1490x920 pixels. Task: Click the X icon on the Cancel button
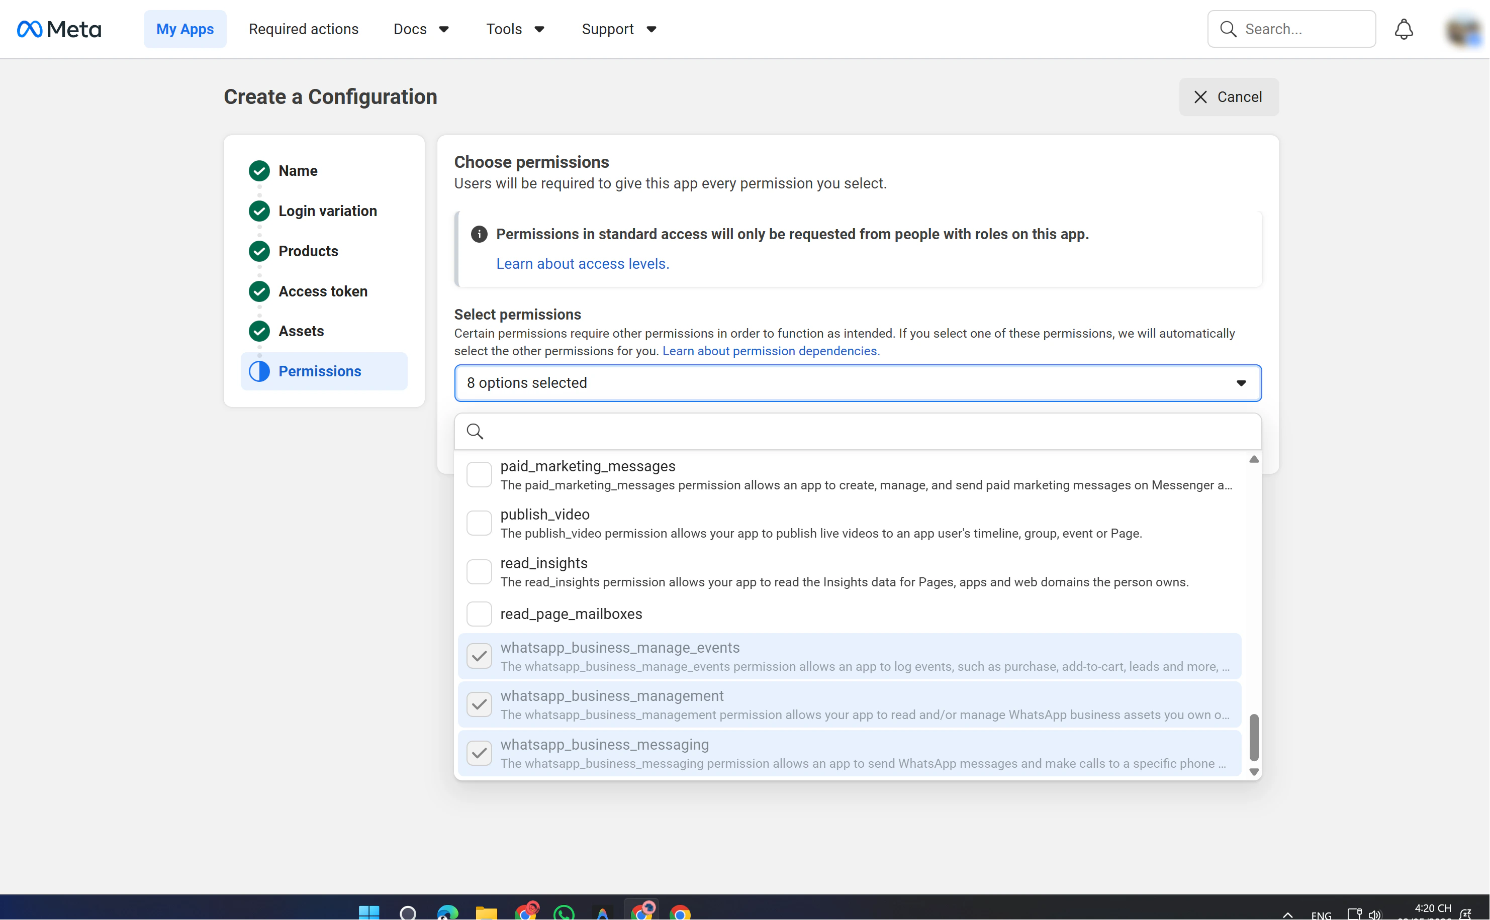click(1200, 97)
